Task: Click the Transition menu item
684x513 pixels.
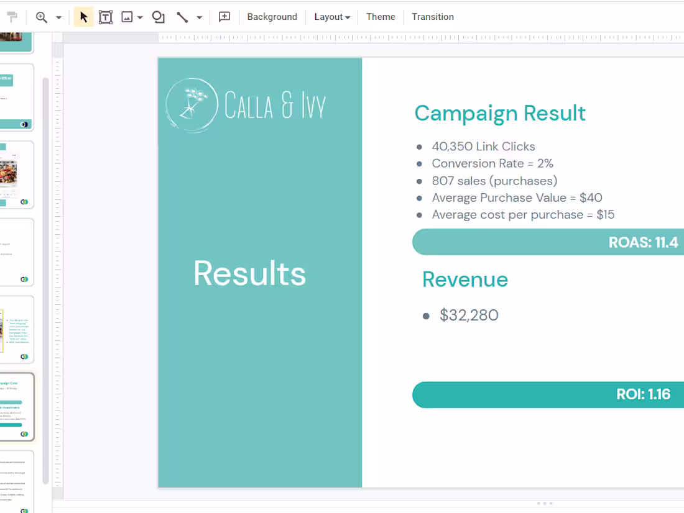Action: pyautogui.click(x=433, y=17)
